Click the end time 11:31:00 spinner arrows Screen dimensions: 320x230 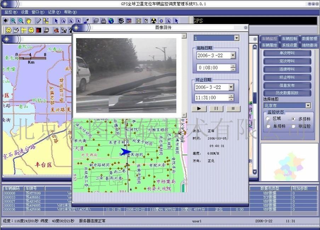tap(231, 98)
